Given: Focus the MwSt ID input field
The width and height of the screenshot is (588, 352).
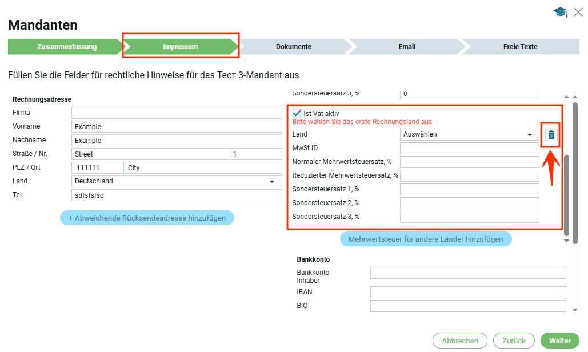Looking at the screenshot, I should tap(469, 149).
